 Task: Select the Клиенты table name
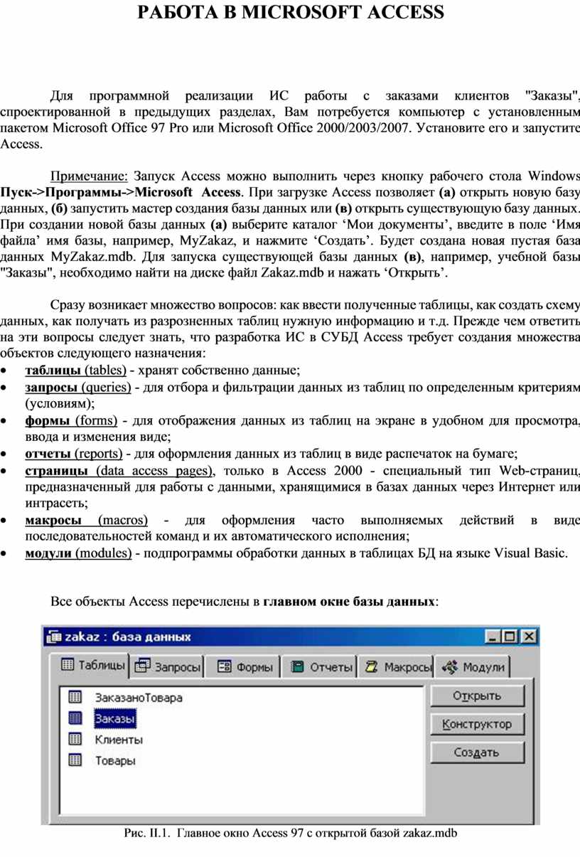(119, 740)
